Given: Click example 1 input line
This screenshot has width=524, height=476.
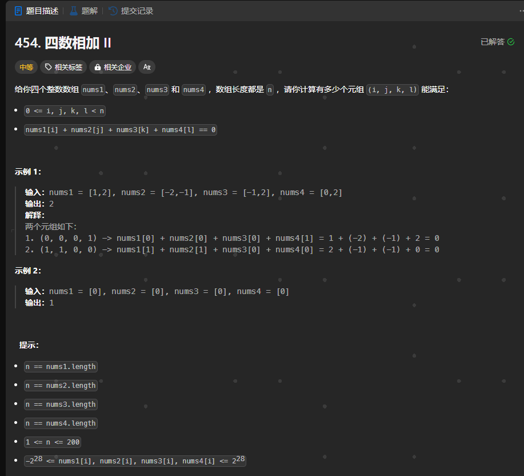Looking at the screenshot, I should click(x=183, y=192).
